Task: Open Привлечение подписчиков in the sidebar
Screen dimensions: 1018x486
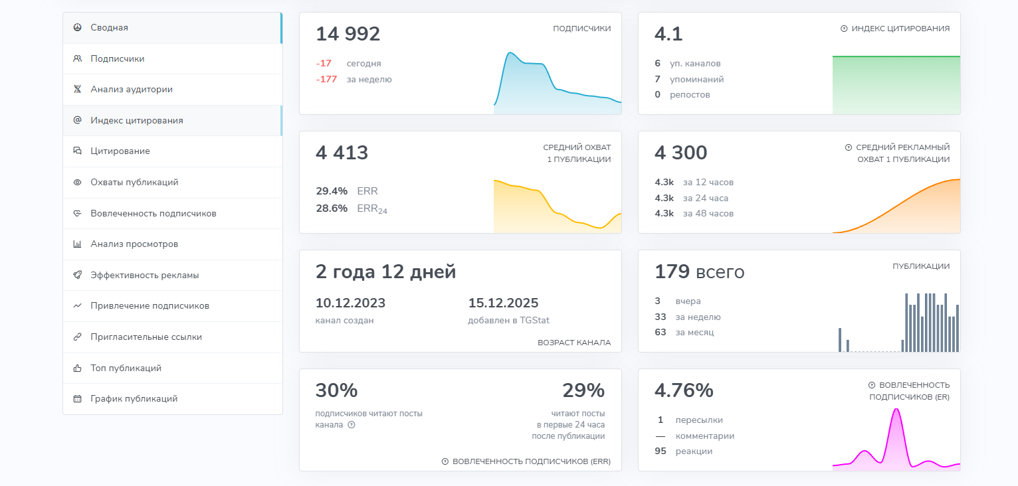Action: (x=150, y=305)
